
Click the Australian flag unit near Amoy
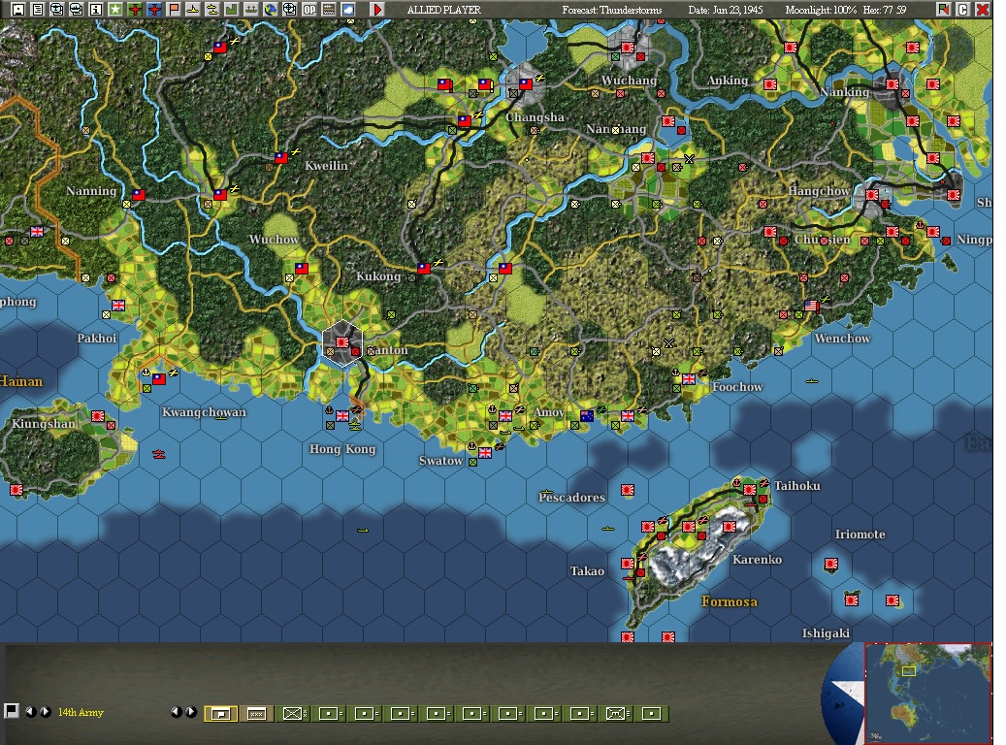586,416
